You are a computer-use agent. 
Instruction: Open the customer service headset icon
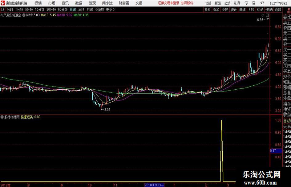click(x=246, y=3)
